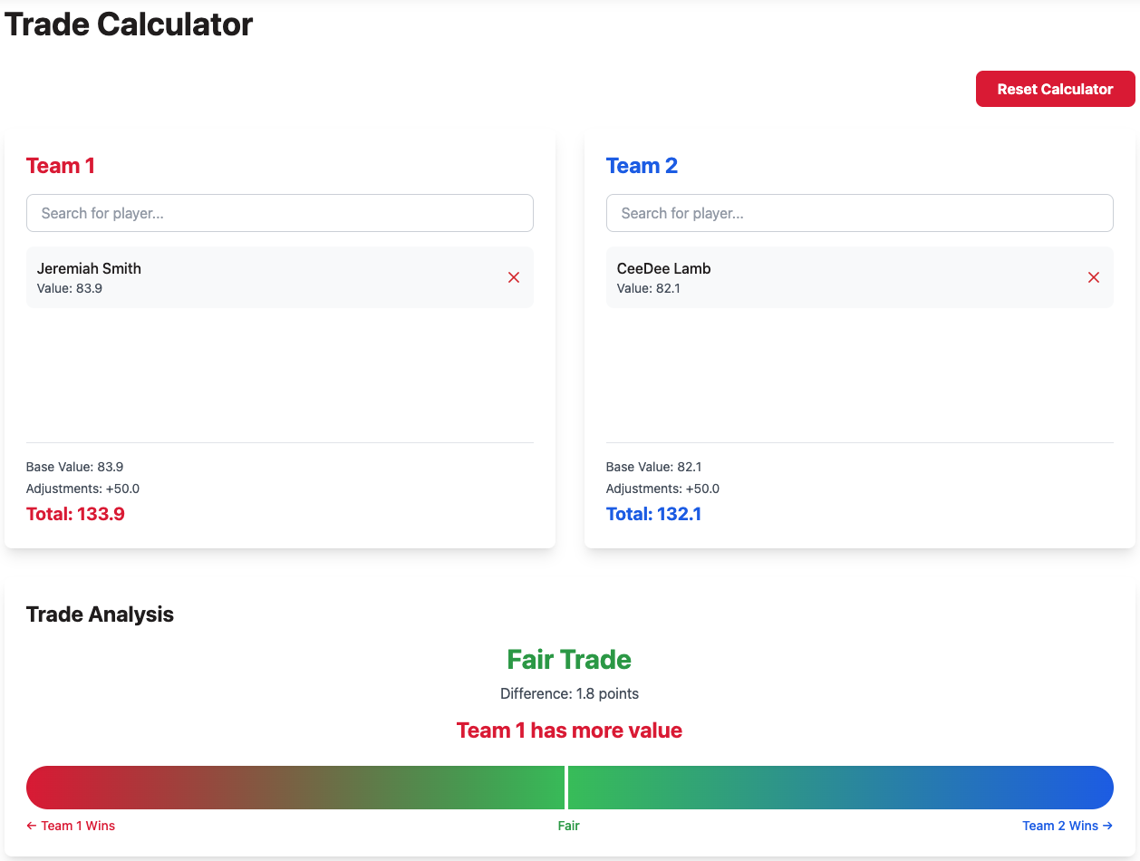Click 'Base Value: 82.1' line
The width and height of the screenshot is (1140, 861).
pos(654,467)
